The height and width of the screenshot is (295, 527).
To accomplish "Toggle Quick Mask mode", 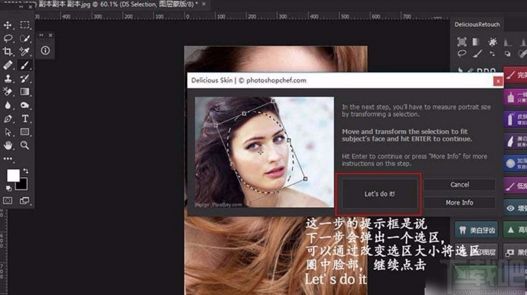I will pos(7,201).
